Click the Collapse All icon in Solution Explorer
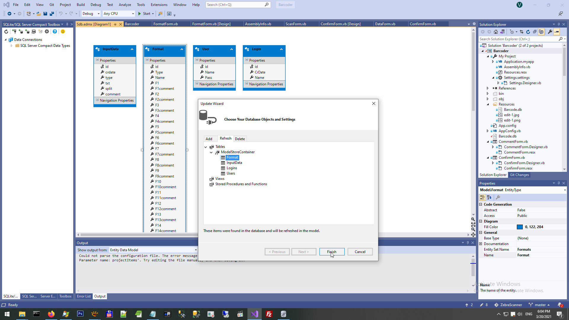The width and height of the screenshot is (569, 320). pos(535,32)
